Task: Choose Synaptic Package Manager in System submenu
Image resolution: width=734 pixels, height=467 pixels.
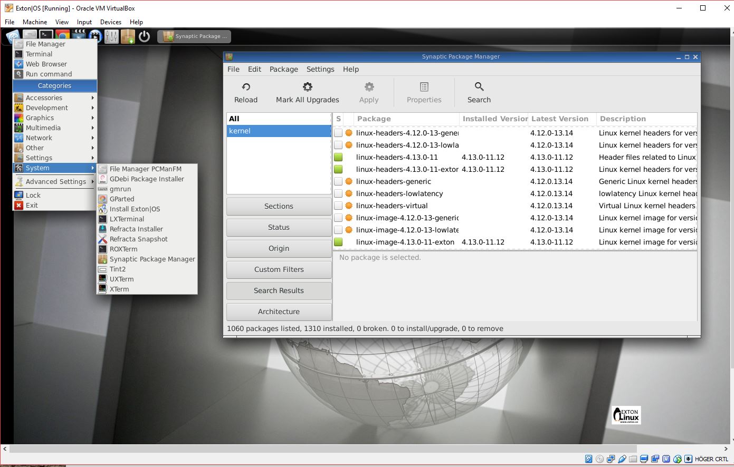Action: tap(147, 259)
